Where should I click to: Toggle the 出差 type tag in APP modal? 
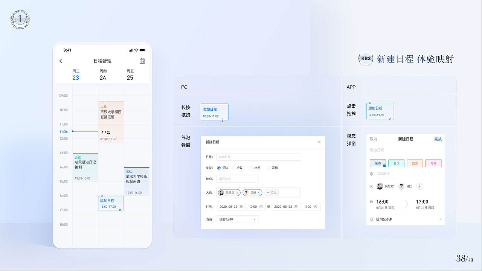pos(415,163)
